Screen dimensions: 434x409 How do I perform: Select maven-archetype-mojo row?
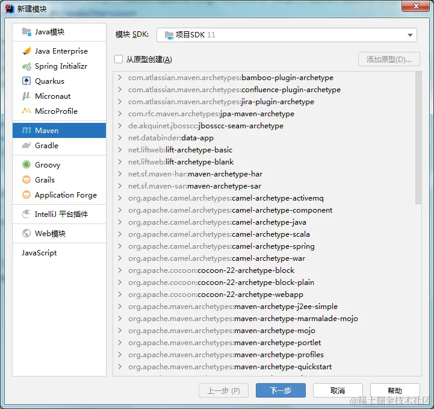[264, 330]
